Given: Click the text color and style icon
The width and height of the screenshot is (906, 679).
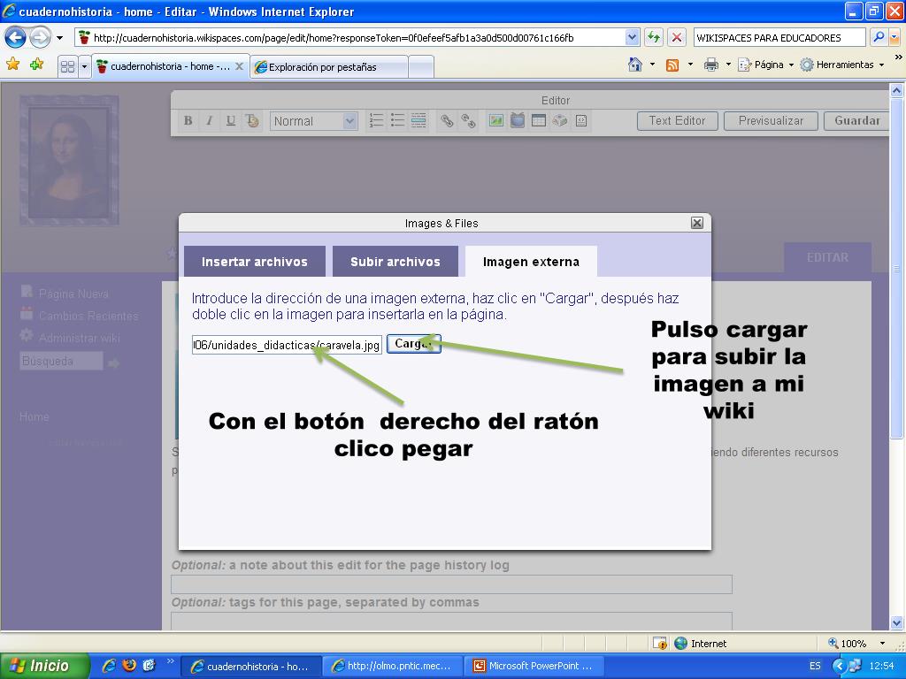Looking at the screenshot, I should [x=252, y=120].
